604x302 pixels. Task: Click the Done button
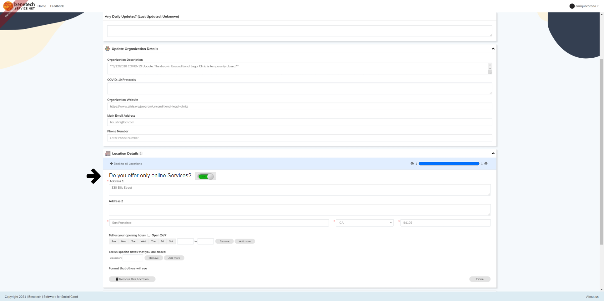tap(480, 279)
